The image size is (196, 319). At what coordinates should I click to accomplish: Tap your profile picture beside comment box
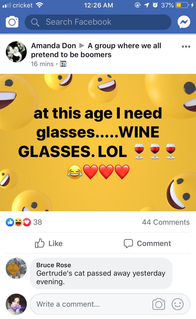[x=16, y=304]
